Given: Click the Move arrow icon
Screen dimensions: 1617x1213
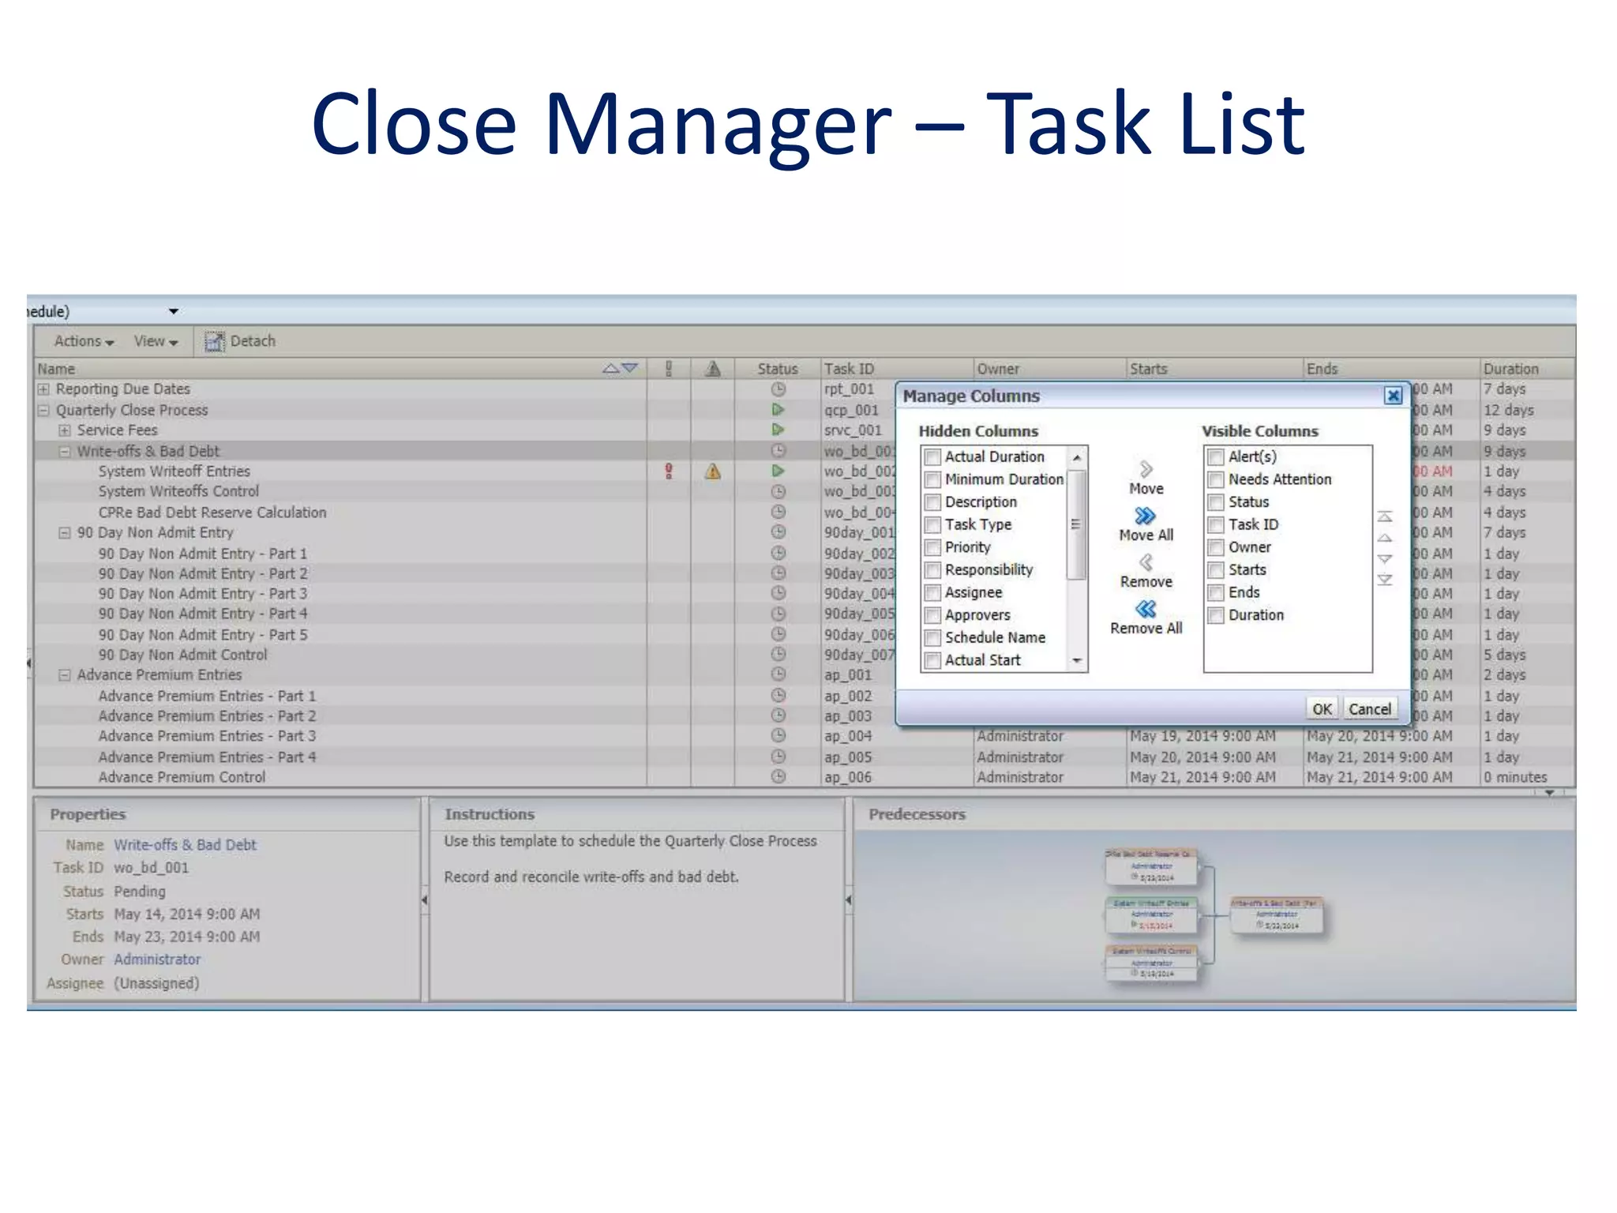Looking at the screenshot, I should click(x=1146, y=469).
